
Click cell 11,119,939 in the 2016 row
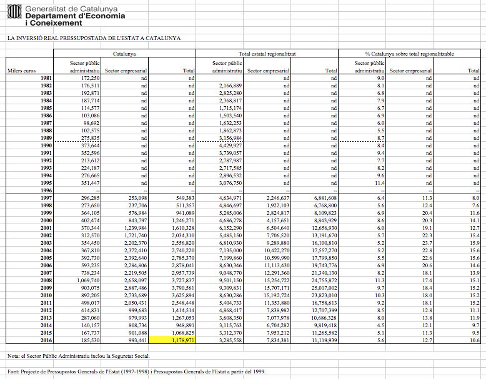tap(324, 340)
